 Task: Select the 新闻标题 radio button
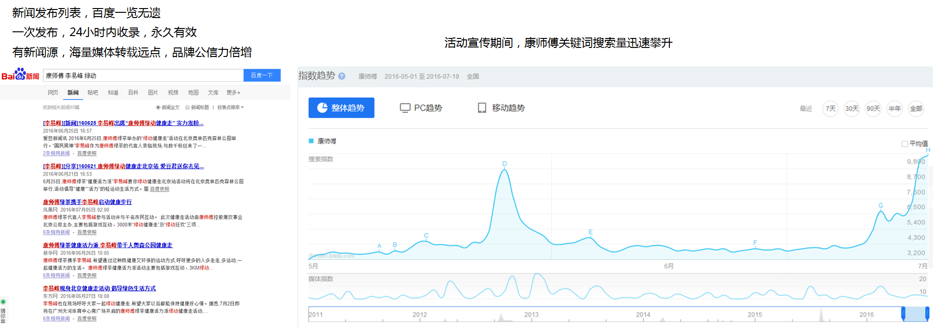[x=188, y=108]
